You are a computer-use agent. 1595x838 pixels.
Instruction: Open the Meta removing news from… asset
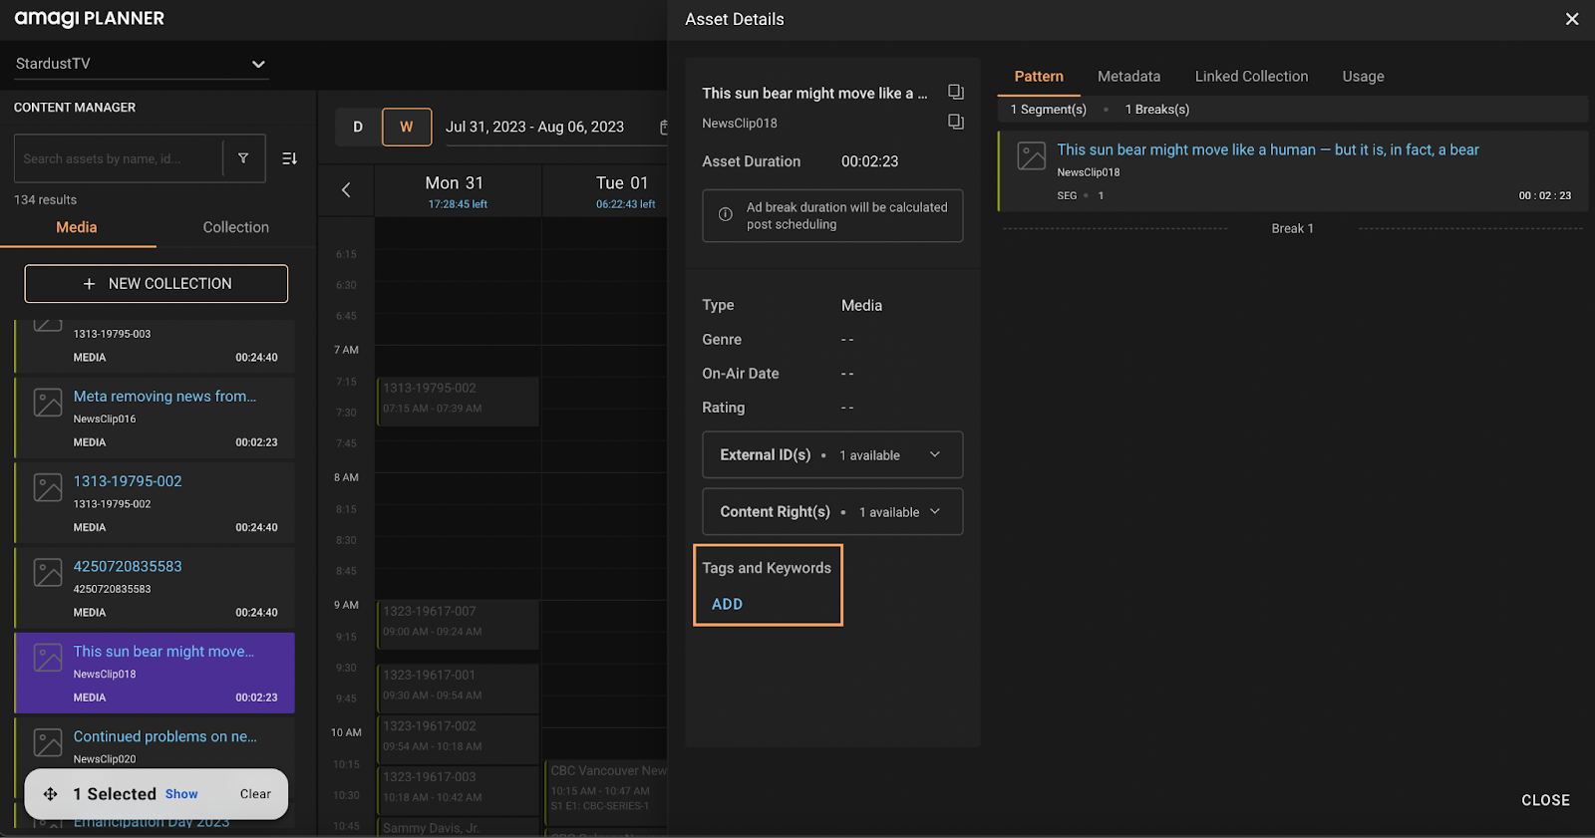pos(164,397)
